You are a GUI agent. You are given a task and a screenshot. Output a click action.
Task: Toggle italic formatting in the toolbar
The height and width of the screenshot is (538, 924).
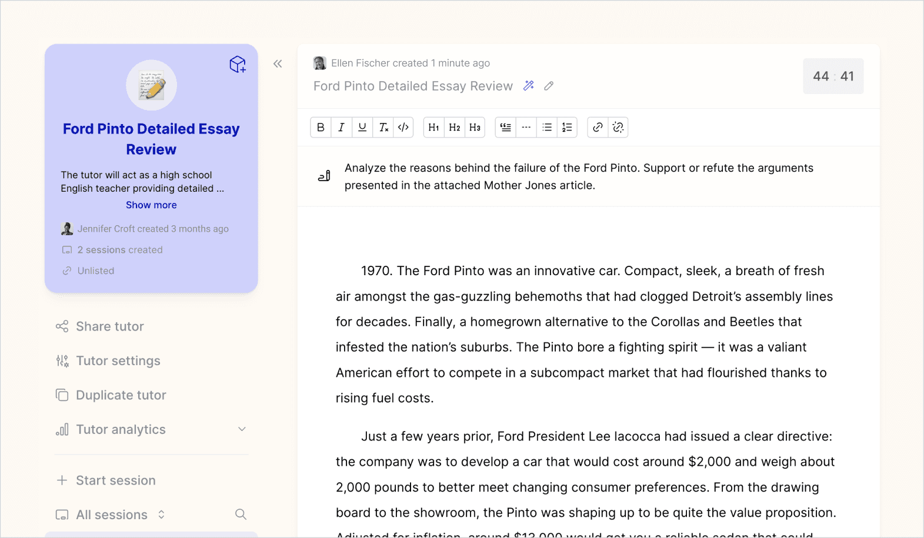coord(341,127)
